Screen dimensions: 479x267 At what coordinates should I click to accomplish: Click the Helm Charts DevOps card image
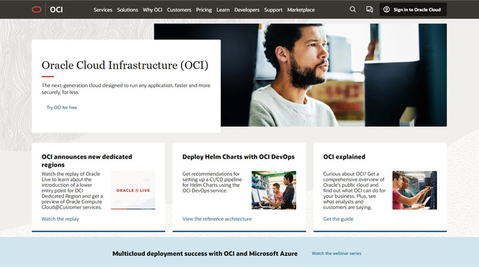274,190
